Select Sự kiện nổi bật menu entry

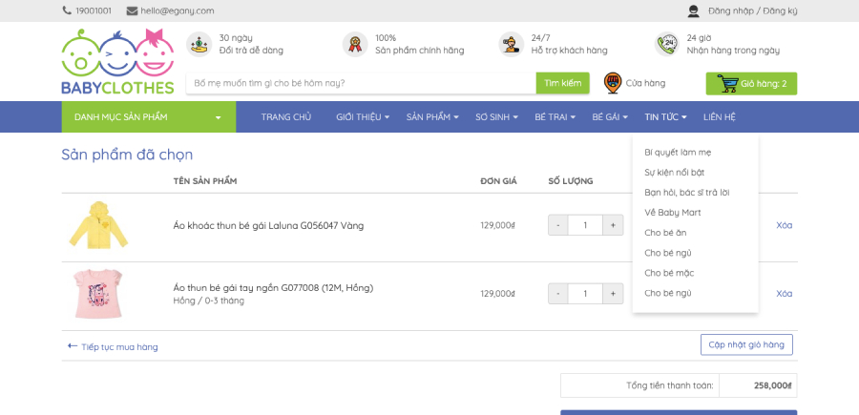(675, 173)
